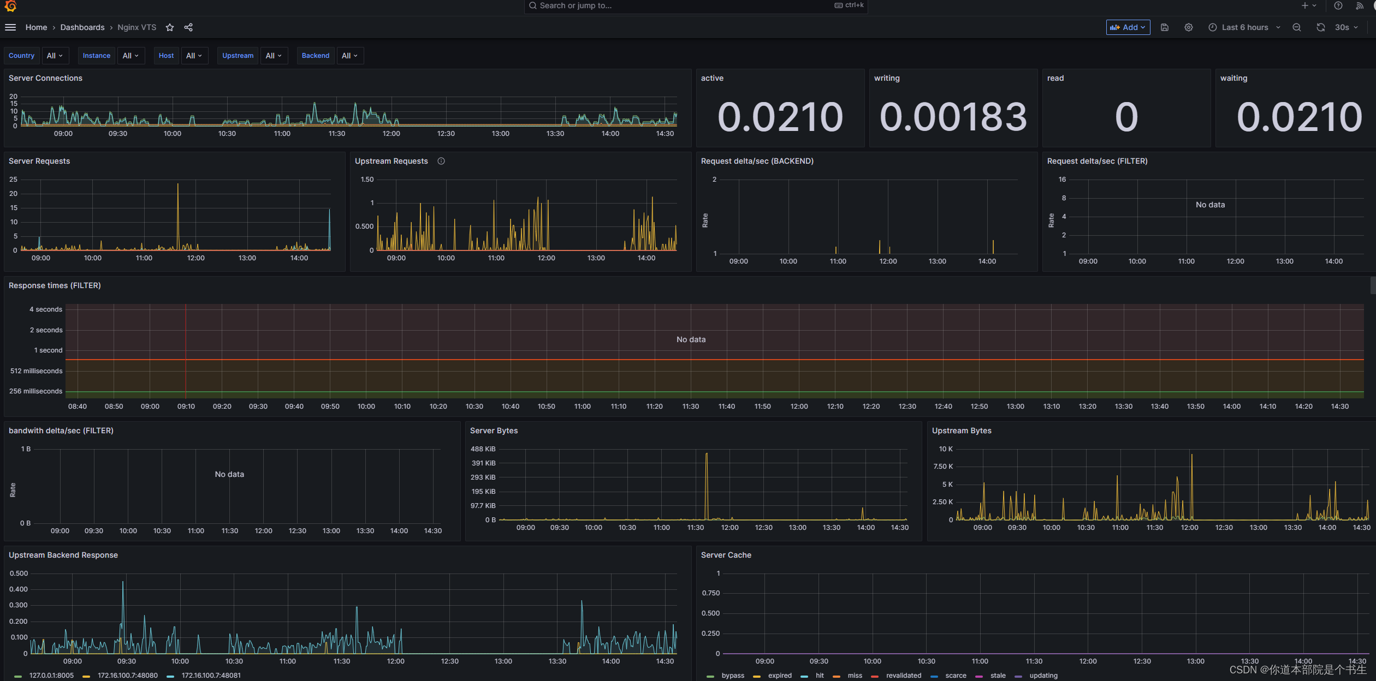Viewport: 1376px width, 681px height.
Task: Star the Nginx VTS dashboard
Action: (x=170, y=27)
